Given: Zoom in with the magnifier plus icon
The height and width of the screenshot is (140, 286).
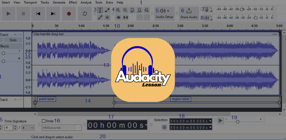Looking at the screenshot, I should (x=118, y=10).
